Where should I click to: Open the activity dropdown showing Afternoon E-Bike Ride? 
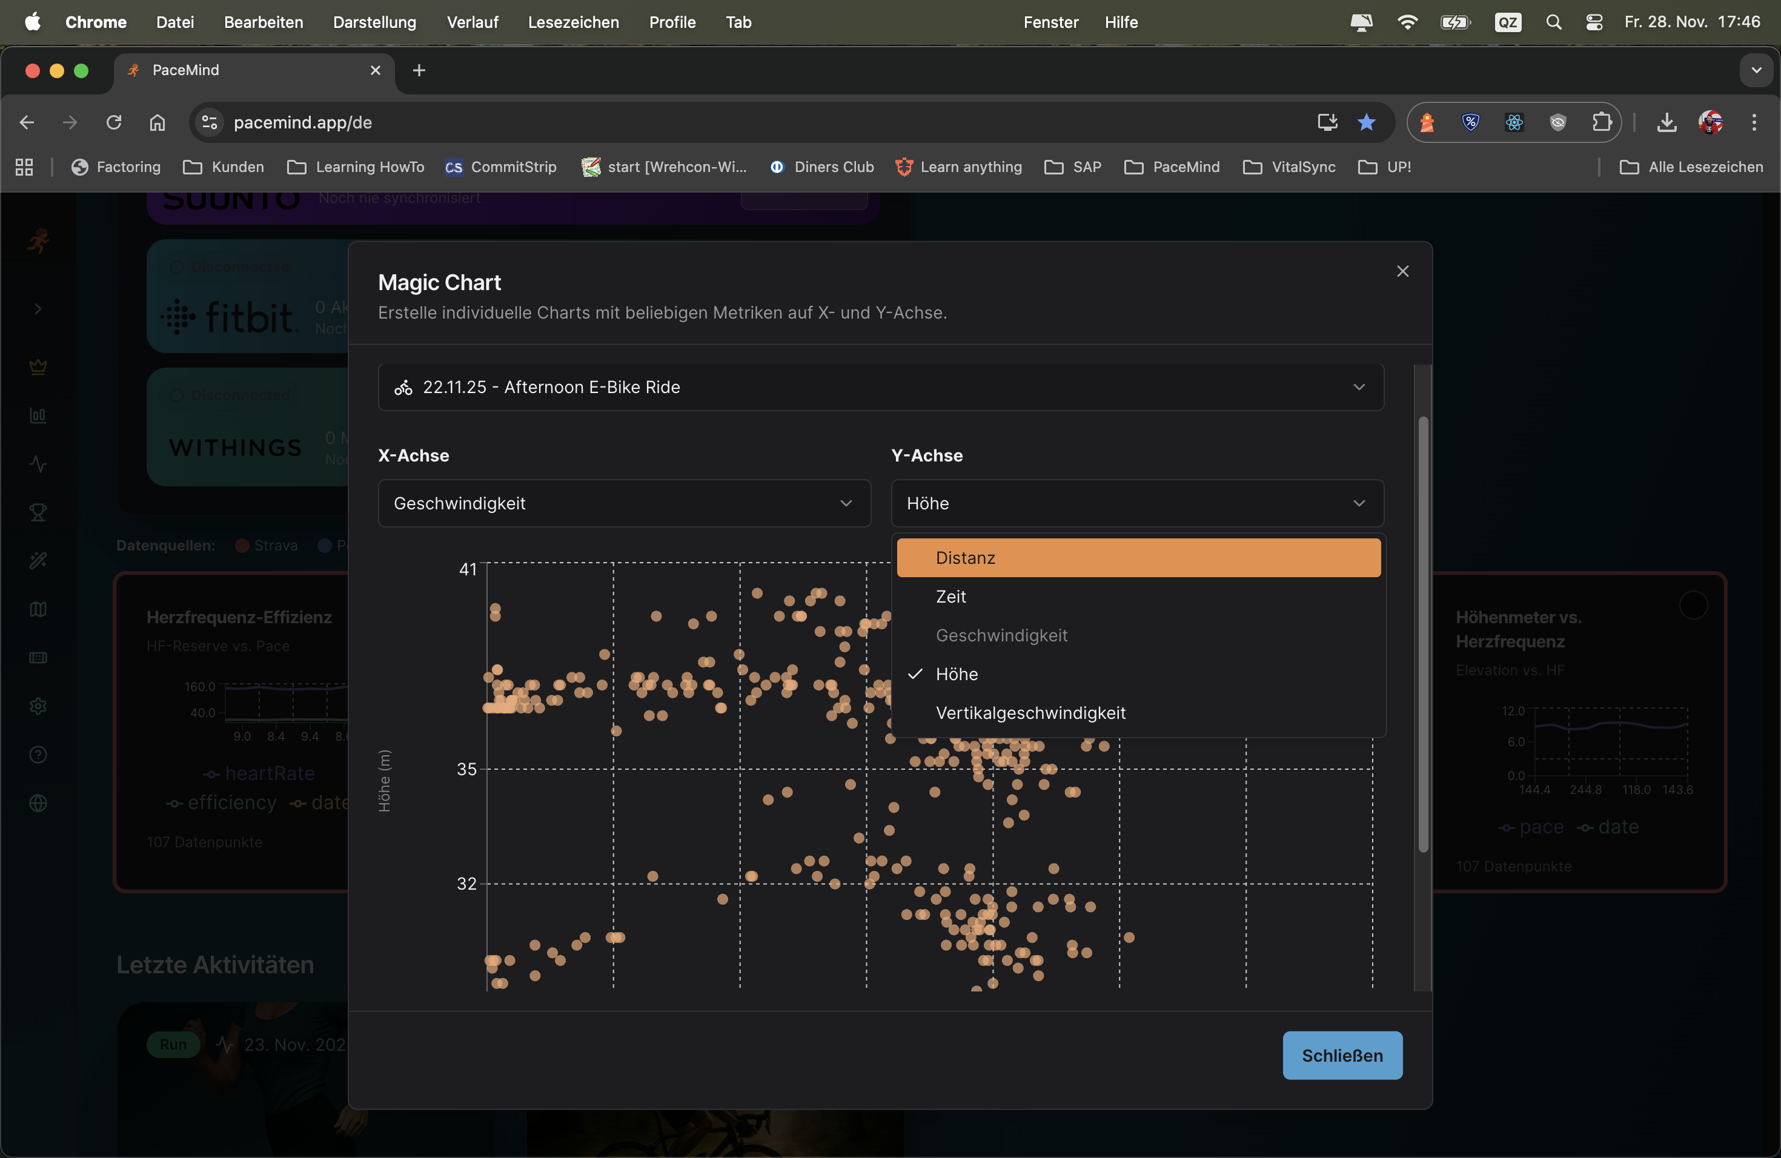pyautogui.click(x=880, y=387)
